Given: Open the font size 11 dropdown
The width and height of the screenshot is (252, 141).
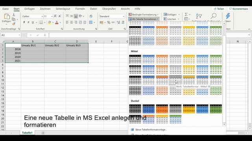Looking at the screenshot, I should coord(52,16).
